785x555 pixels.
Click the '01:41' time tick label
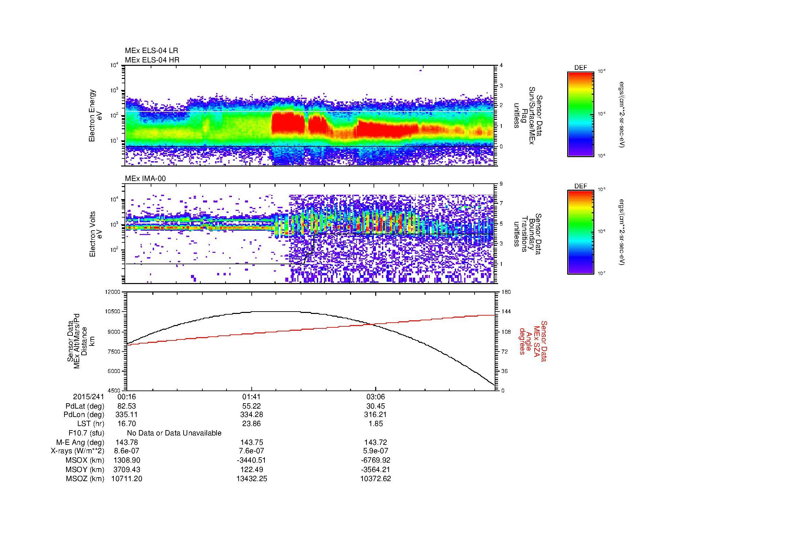[251, 397]
